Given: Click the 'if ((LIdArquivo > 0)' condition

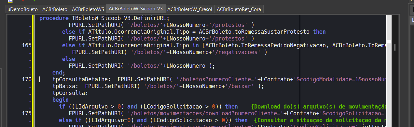Looking at the screenshot, I should pyautogui.click(x=91, y=106).
